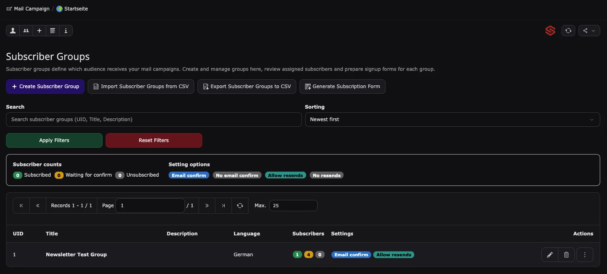Viewport: 607px width, 274px height.
Task: Click Generate Subscription Form button
Action: 342,87
